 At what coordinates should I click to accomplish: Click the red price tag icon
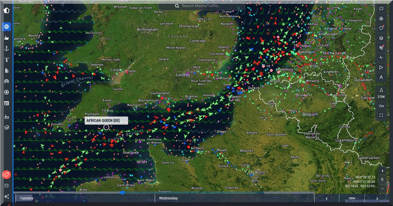click(x=7, y=175)
